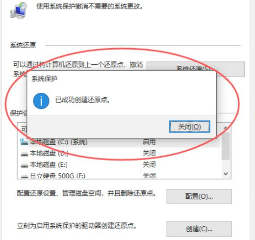Image resolution: width=255 pixels, height=240 pixels.
Task: Dismiss the message with 关闭(O)
Action: (x=190, y=127)
